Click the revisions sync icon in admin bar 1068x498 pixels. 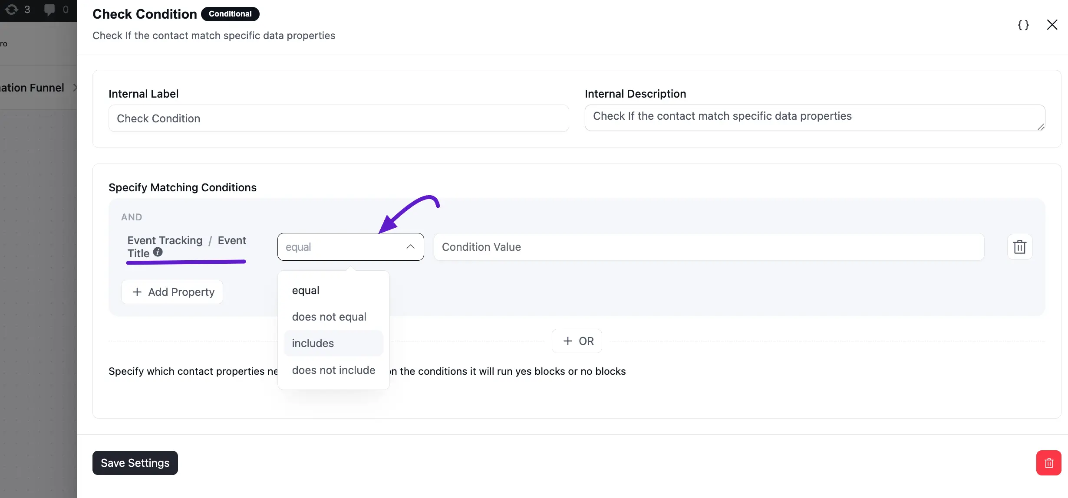12,10
